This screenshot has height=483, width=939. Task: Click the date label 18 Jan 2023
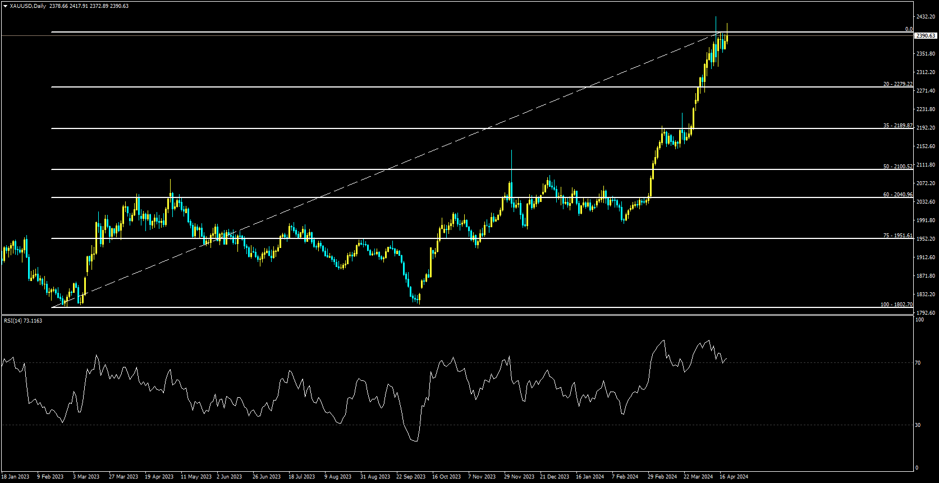(15, 477)
